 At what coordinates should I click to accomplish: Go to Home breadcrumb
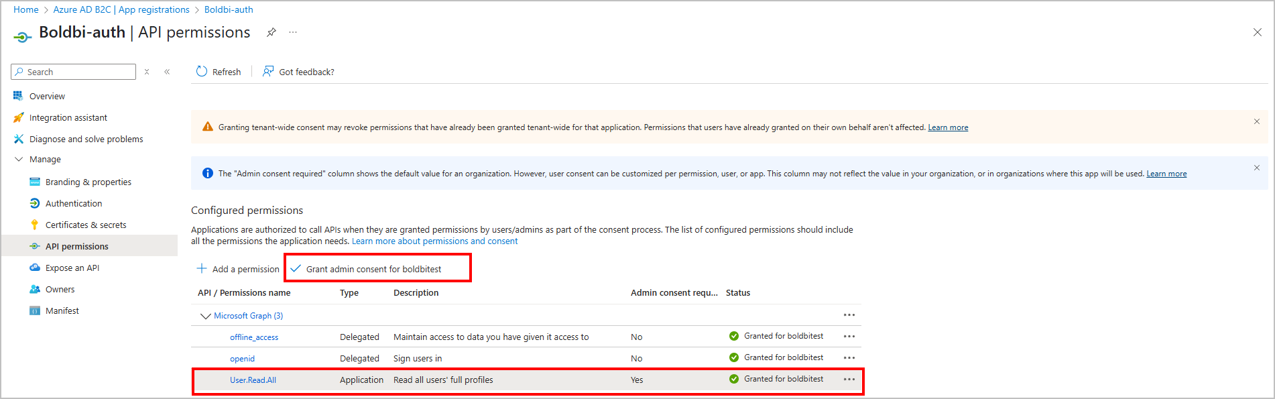point(26,9)
